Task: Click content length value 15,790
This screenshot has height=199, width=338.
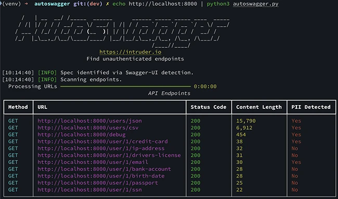Action: tap(246, 121)
